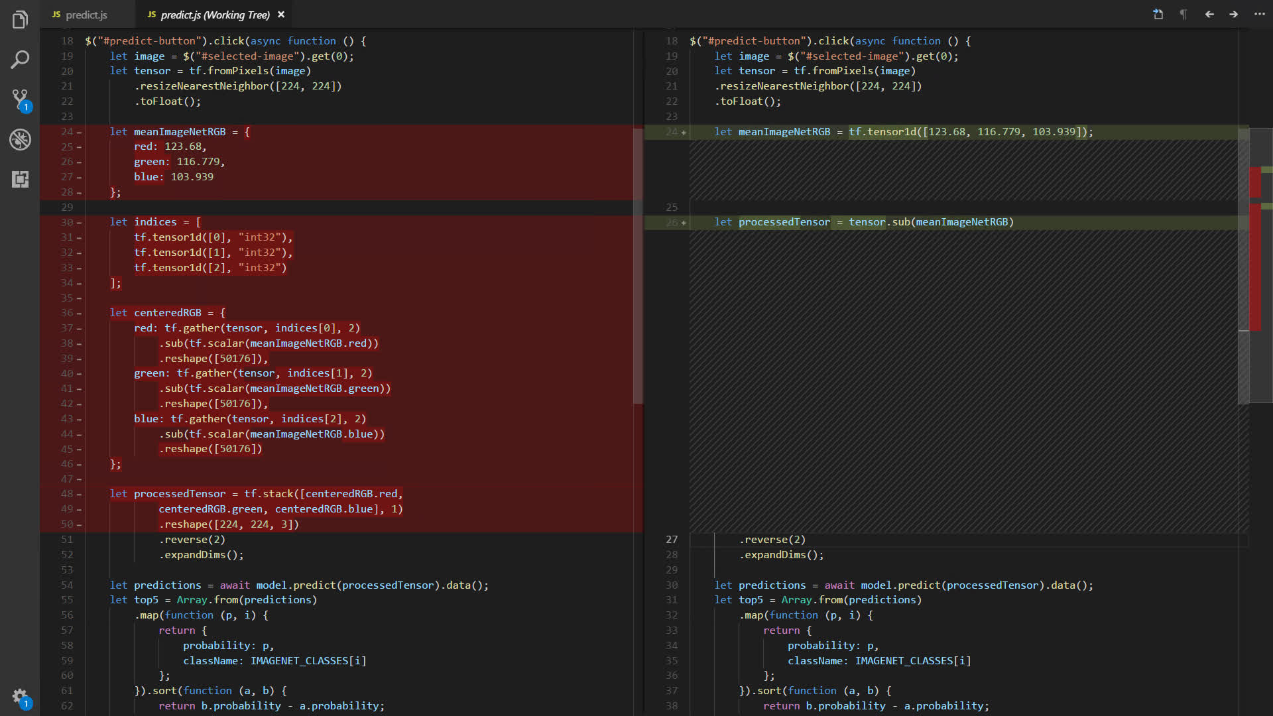Screen dimensions: 1273x716
Task: Select the predict.js (Working Tree) tab
Action: coord(215,15)
